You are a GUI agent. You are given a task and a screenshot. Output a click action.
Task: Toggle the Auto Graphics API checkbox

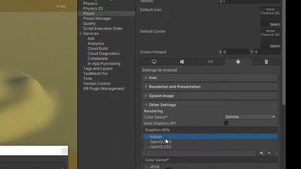(226, 123)
